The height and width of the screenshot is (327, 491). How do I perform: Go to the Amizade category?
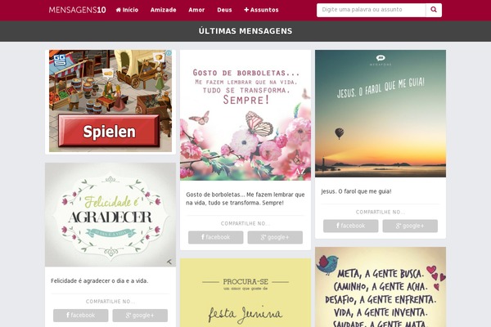coord(163,10)
